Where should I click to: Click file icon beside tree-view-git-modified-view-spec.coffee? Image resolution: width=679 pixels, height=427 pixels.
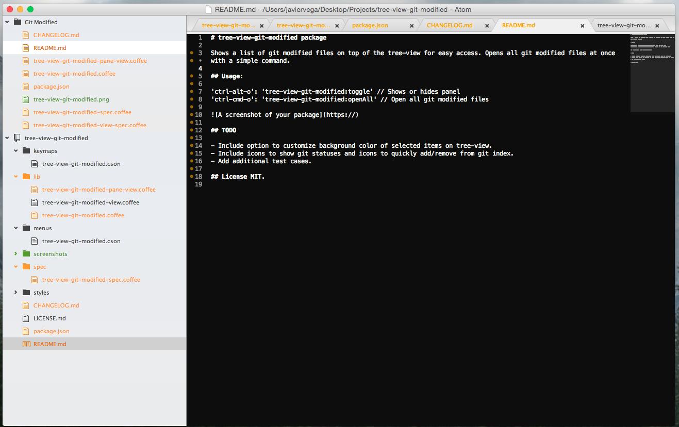click(x=26, y=125)
